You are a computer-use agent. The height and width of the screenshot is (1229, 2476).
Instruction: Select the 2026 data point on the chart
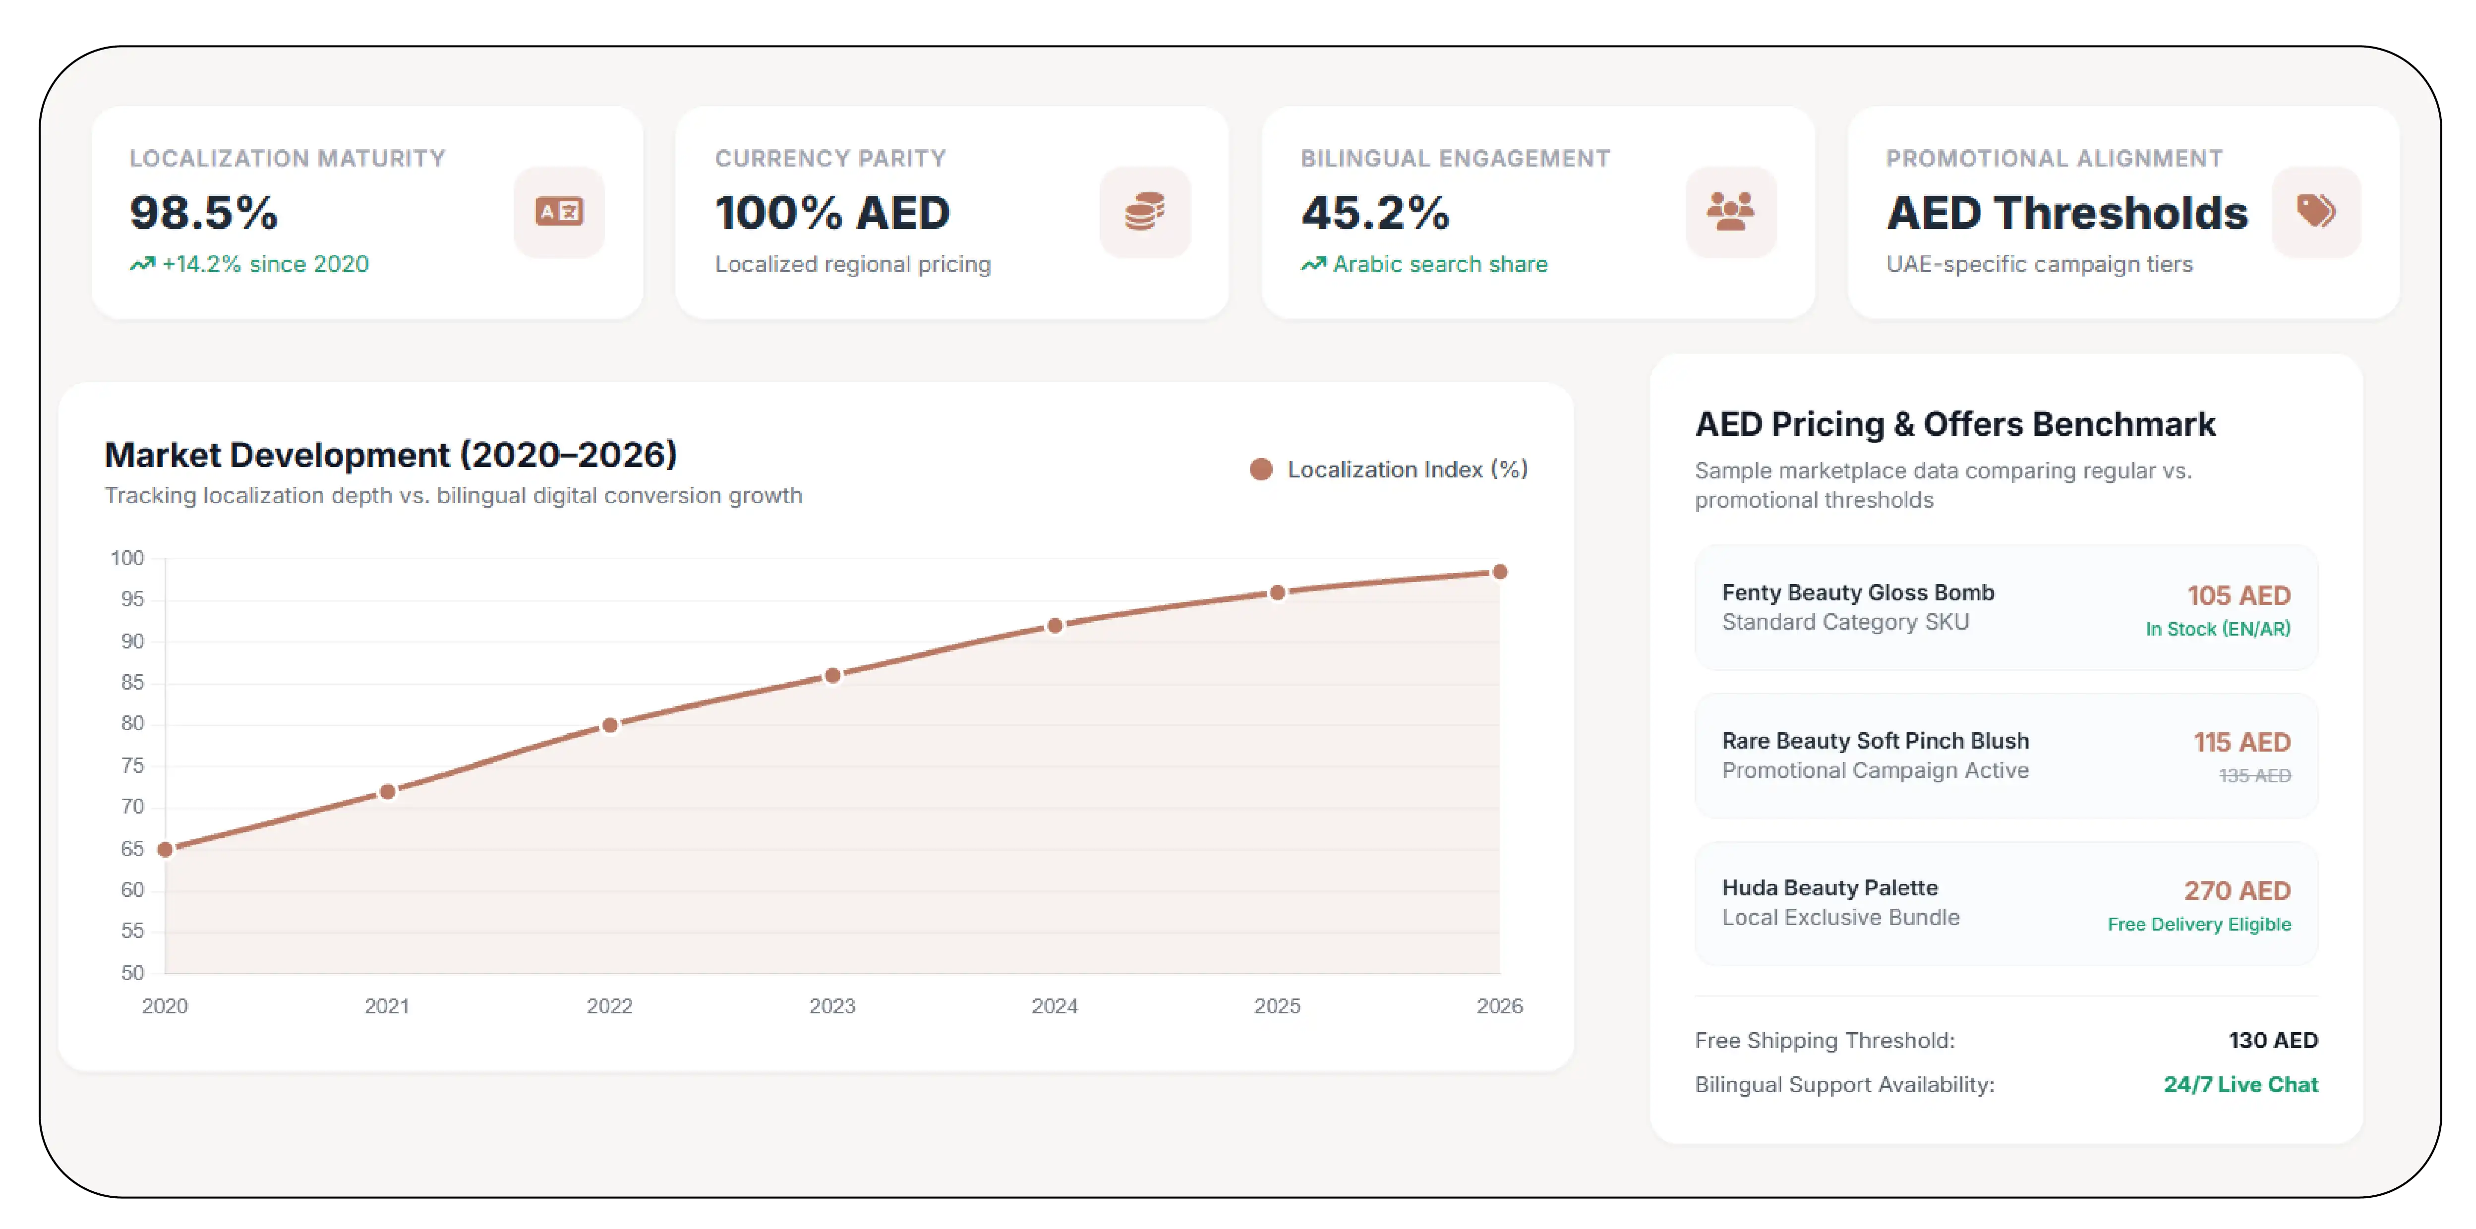coord(1499,573)
